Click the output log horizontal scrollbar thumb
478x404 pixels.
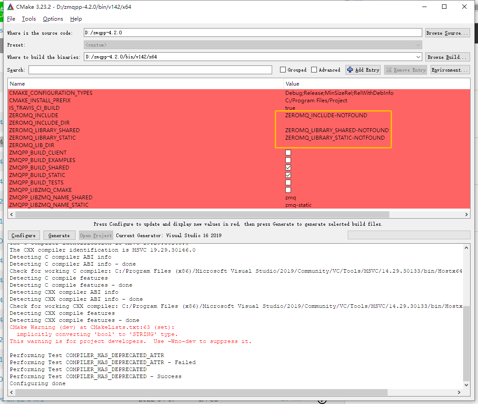coord(201,393)
